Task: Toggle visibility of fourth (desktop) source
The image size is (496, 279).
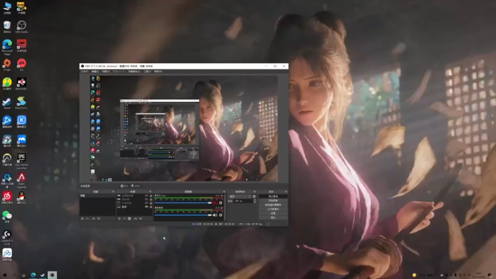Action: click(x=146, y=206)
